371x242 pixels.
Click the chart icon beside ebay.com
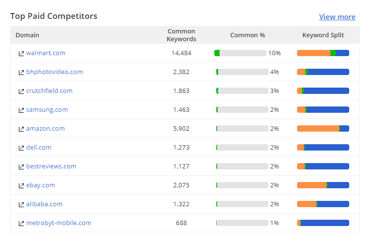pyautogui.click(x=21, y=185)
